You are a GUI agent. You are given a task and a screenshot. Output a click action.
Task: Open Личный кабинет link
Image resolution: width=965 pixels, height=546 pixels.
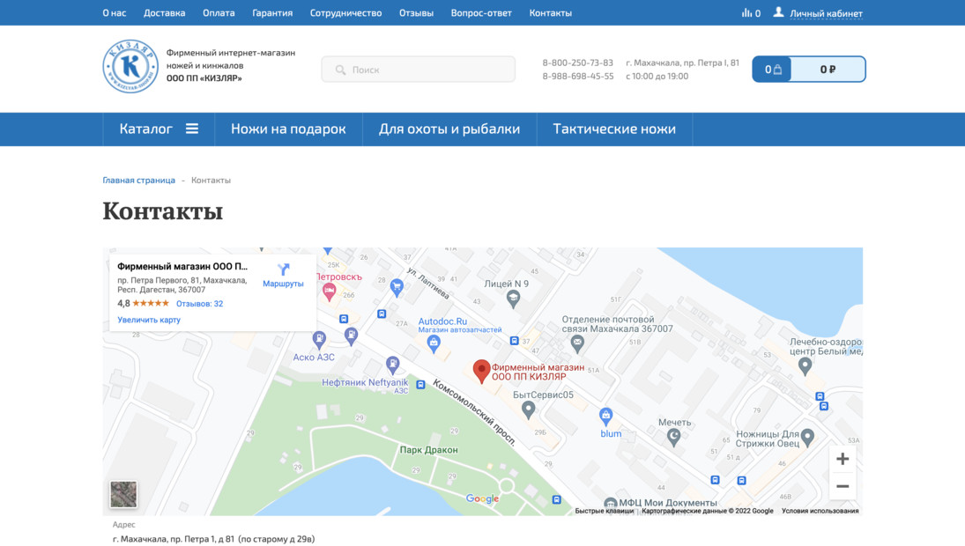(826, 13)
